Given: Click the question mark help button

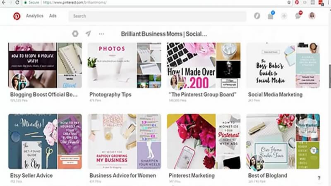Looking at the screenshot, I should click(x=319, y=178).
